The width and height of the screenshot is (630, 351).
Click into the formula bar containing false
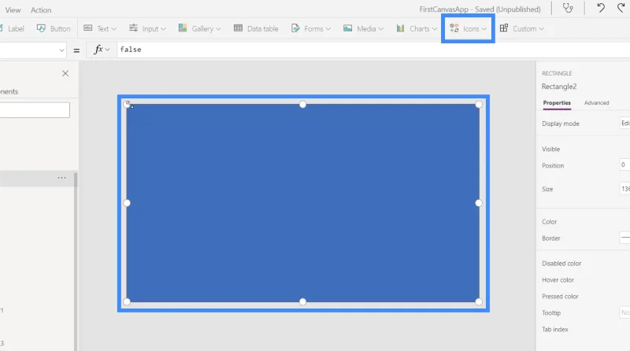click(373, 50)
